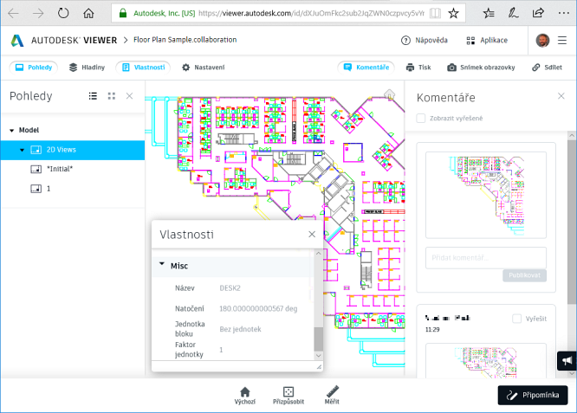
Task: Open feedback megaphone icon
Action: pyautogui.click(x=567, y=361)
